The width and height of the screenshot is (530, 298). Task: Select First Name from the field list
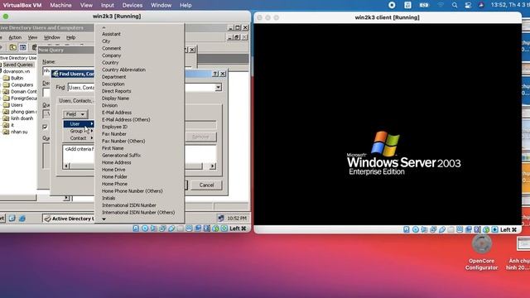[x=113, y=148]
